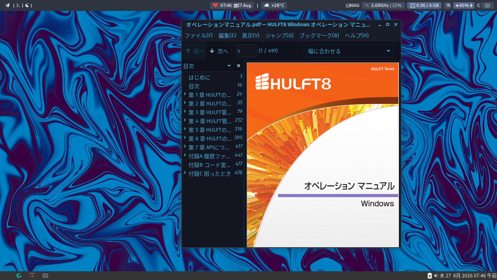Click the memory 0.96 / 4 GB indicator
Viewport: 497px width, 280px height.
pyautogui.click(x=424, y=5)
